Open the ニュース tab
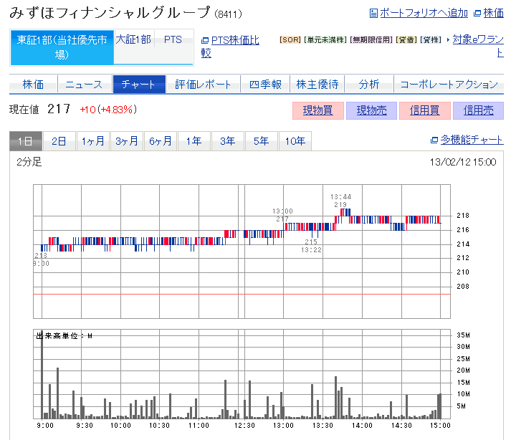The image size is (511, 440). [x=85, y=85]
